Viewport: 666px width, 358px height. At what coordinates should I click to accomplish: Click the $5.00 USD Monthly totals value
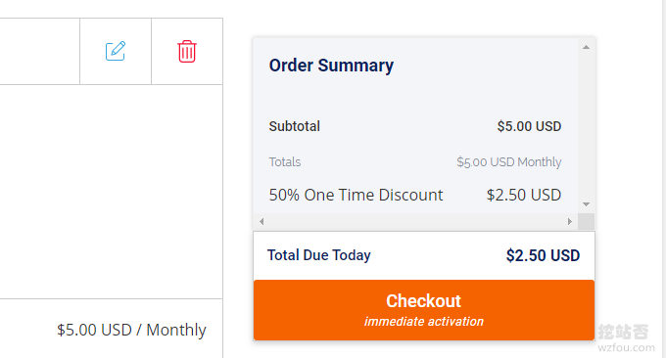509,162
